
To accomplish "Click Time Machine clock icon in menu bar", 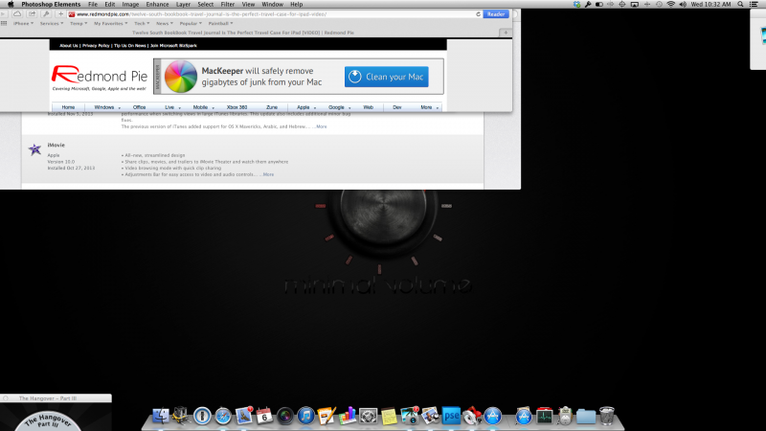I will point(659,4).
